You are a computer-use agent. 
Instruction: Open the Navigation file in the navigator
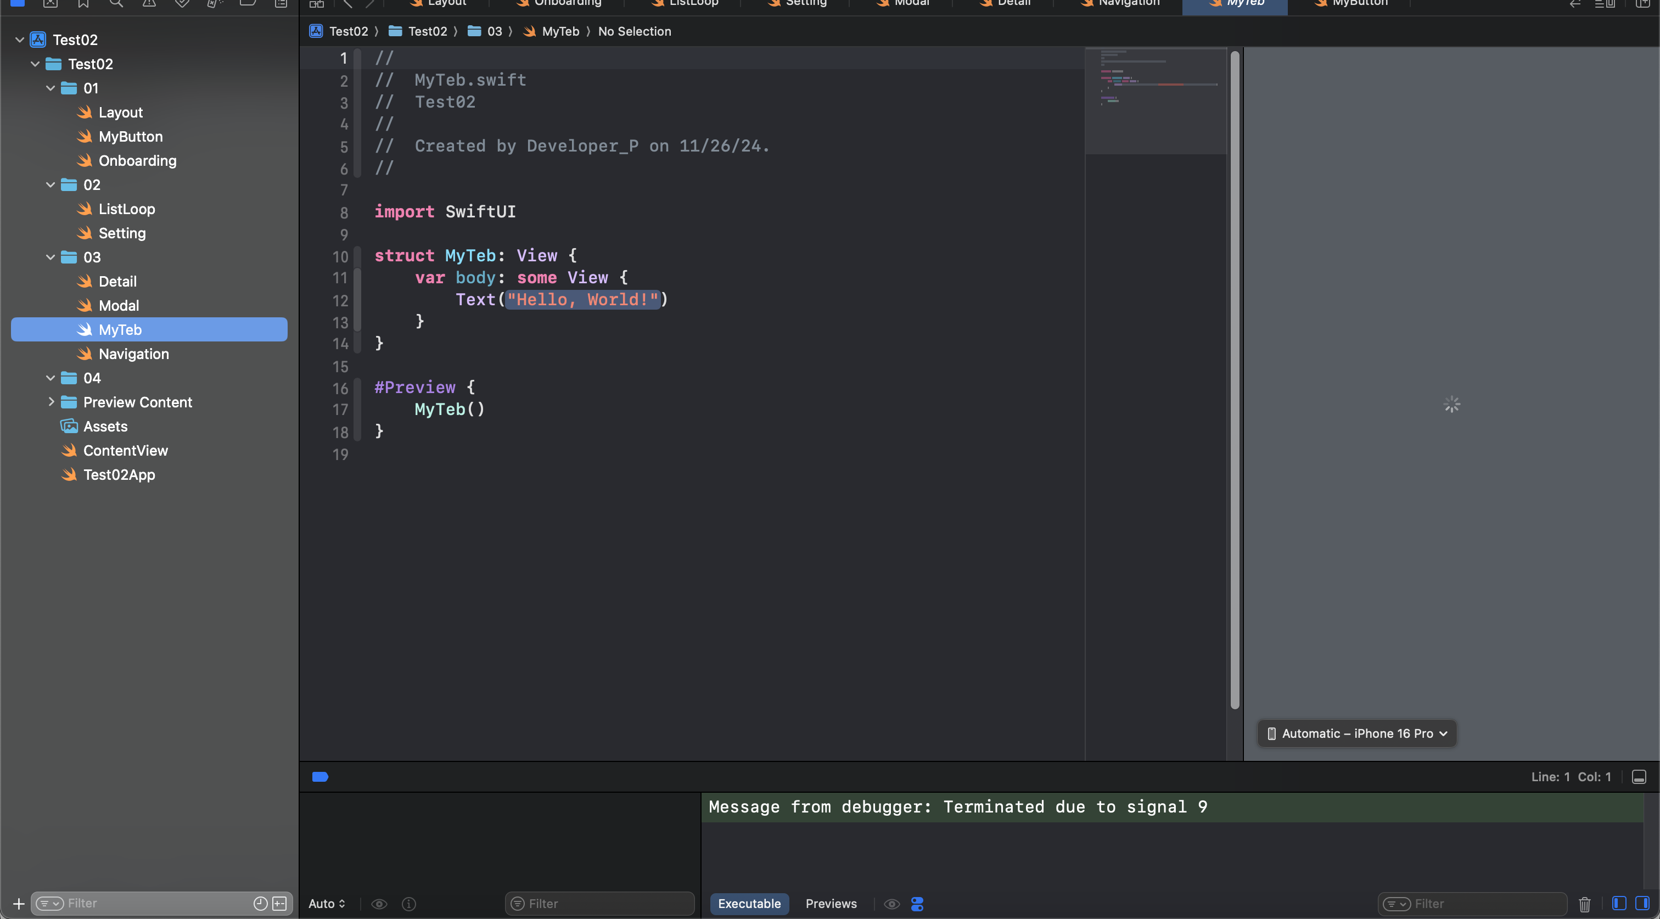(x=133, y=354)
